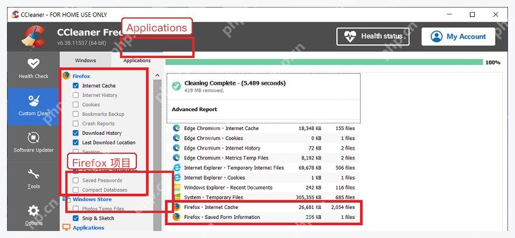Click Firefox icon for Saved Form Information row
515x238 pixels.
pos(177,217)
